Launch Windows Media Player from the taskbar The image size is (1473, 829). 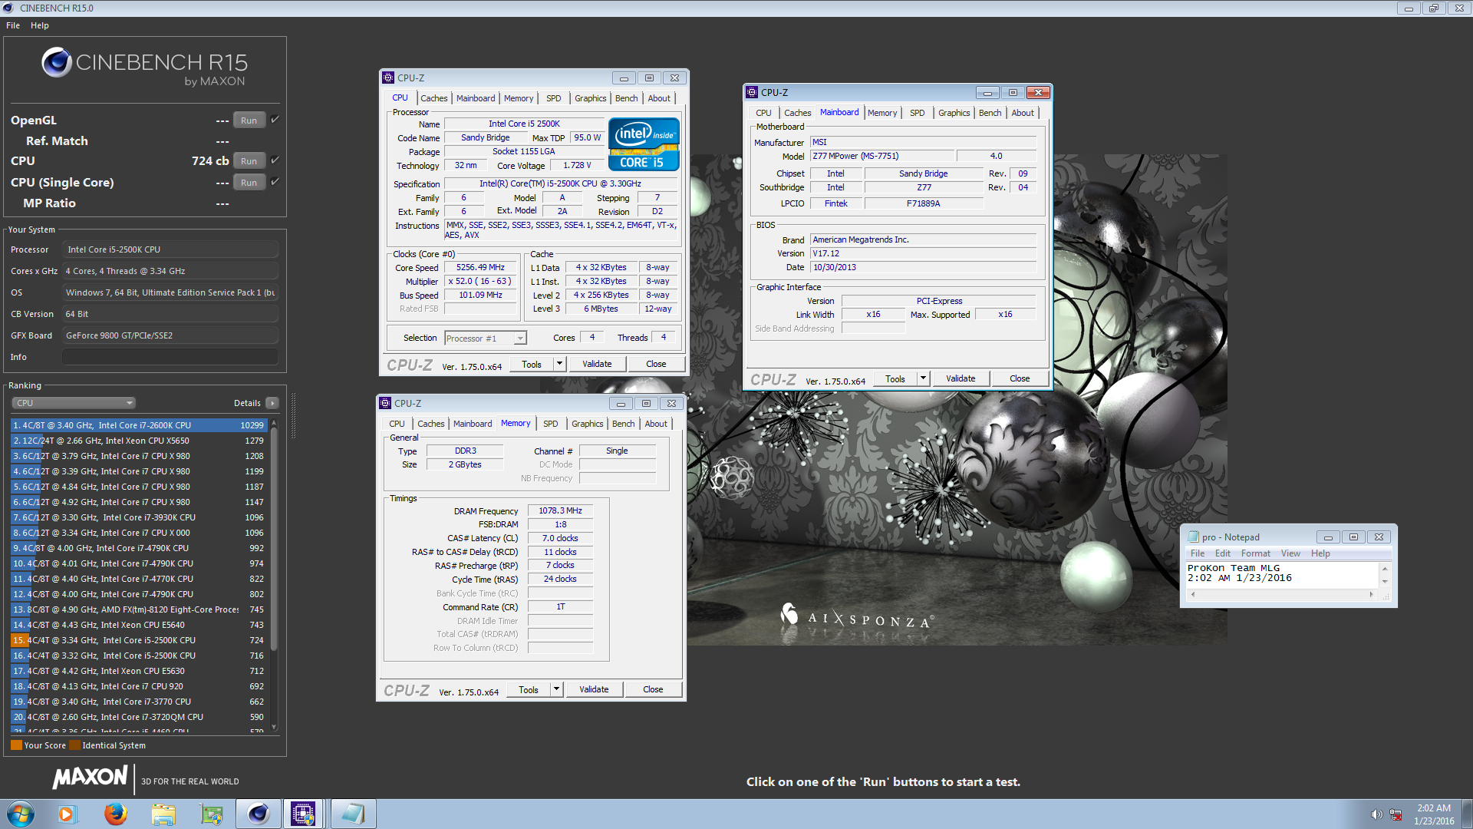click(x=67, y=814)
